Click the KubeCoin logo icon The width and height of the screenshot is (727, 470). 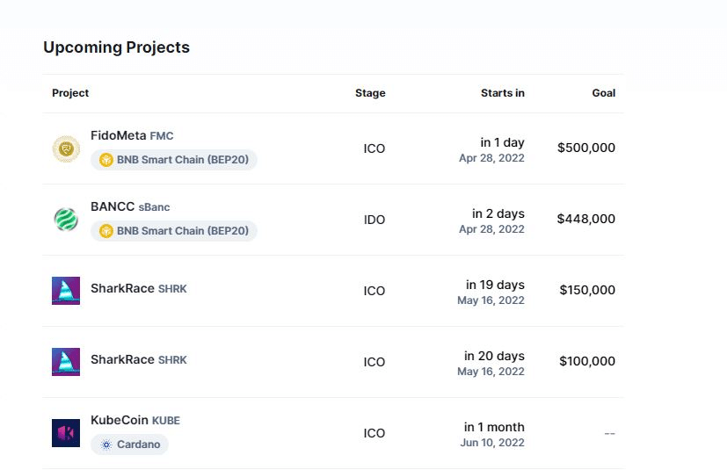pos(66,433)
